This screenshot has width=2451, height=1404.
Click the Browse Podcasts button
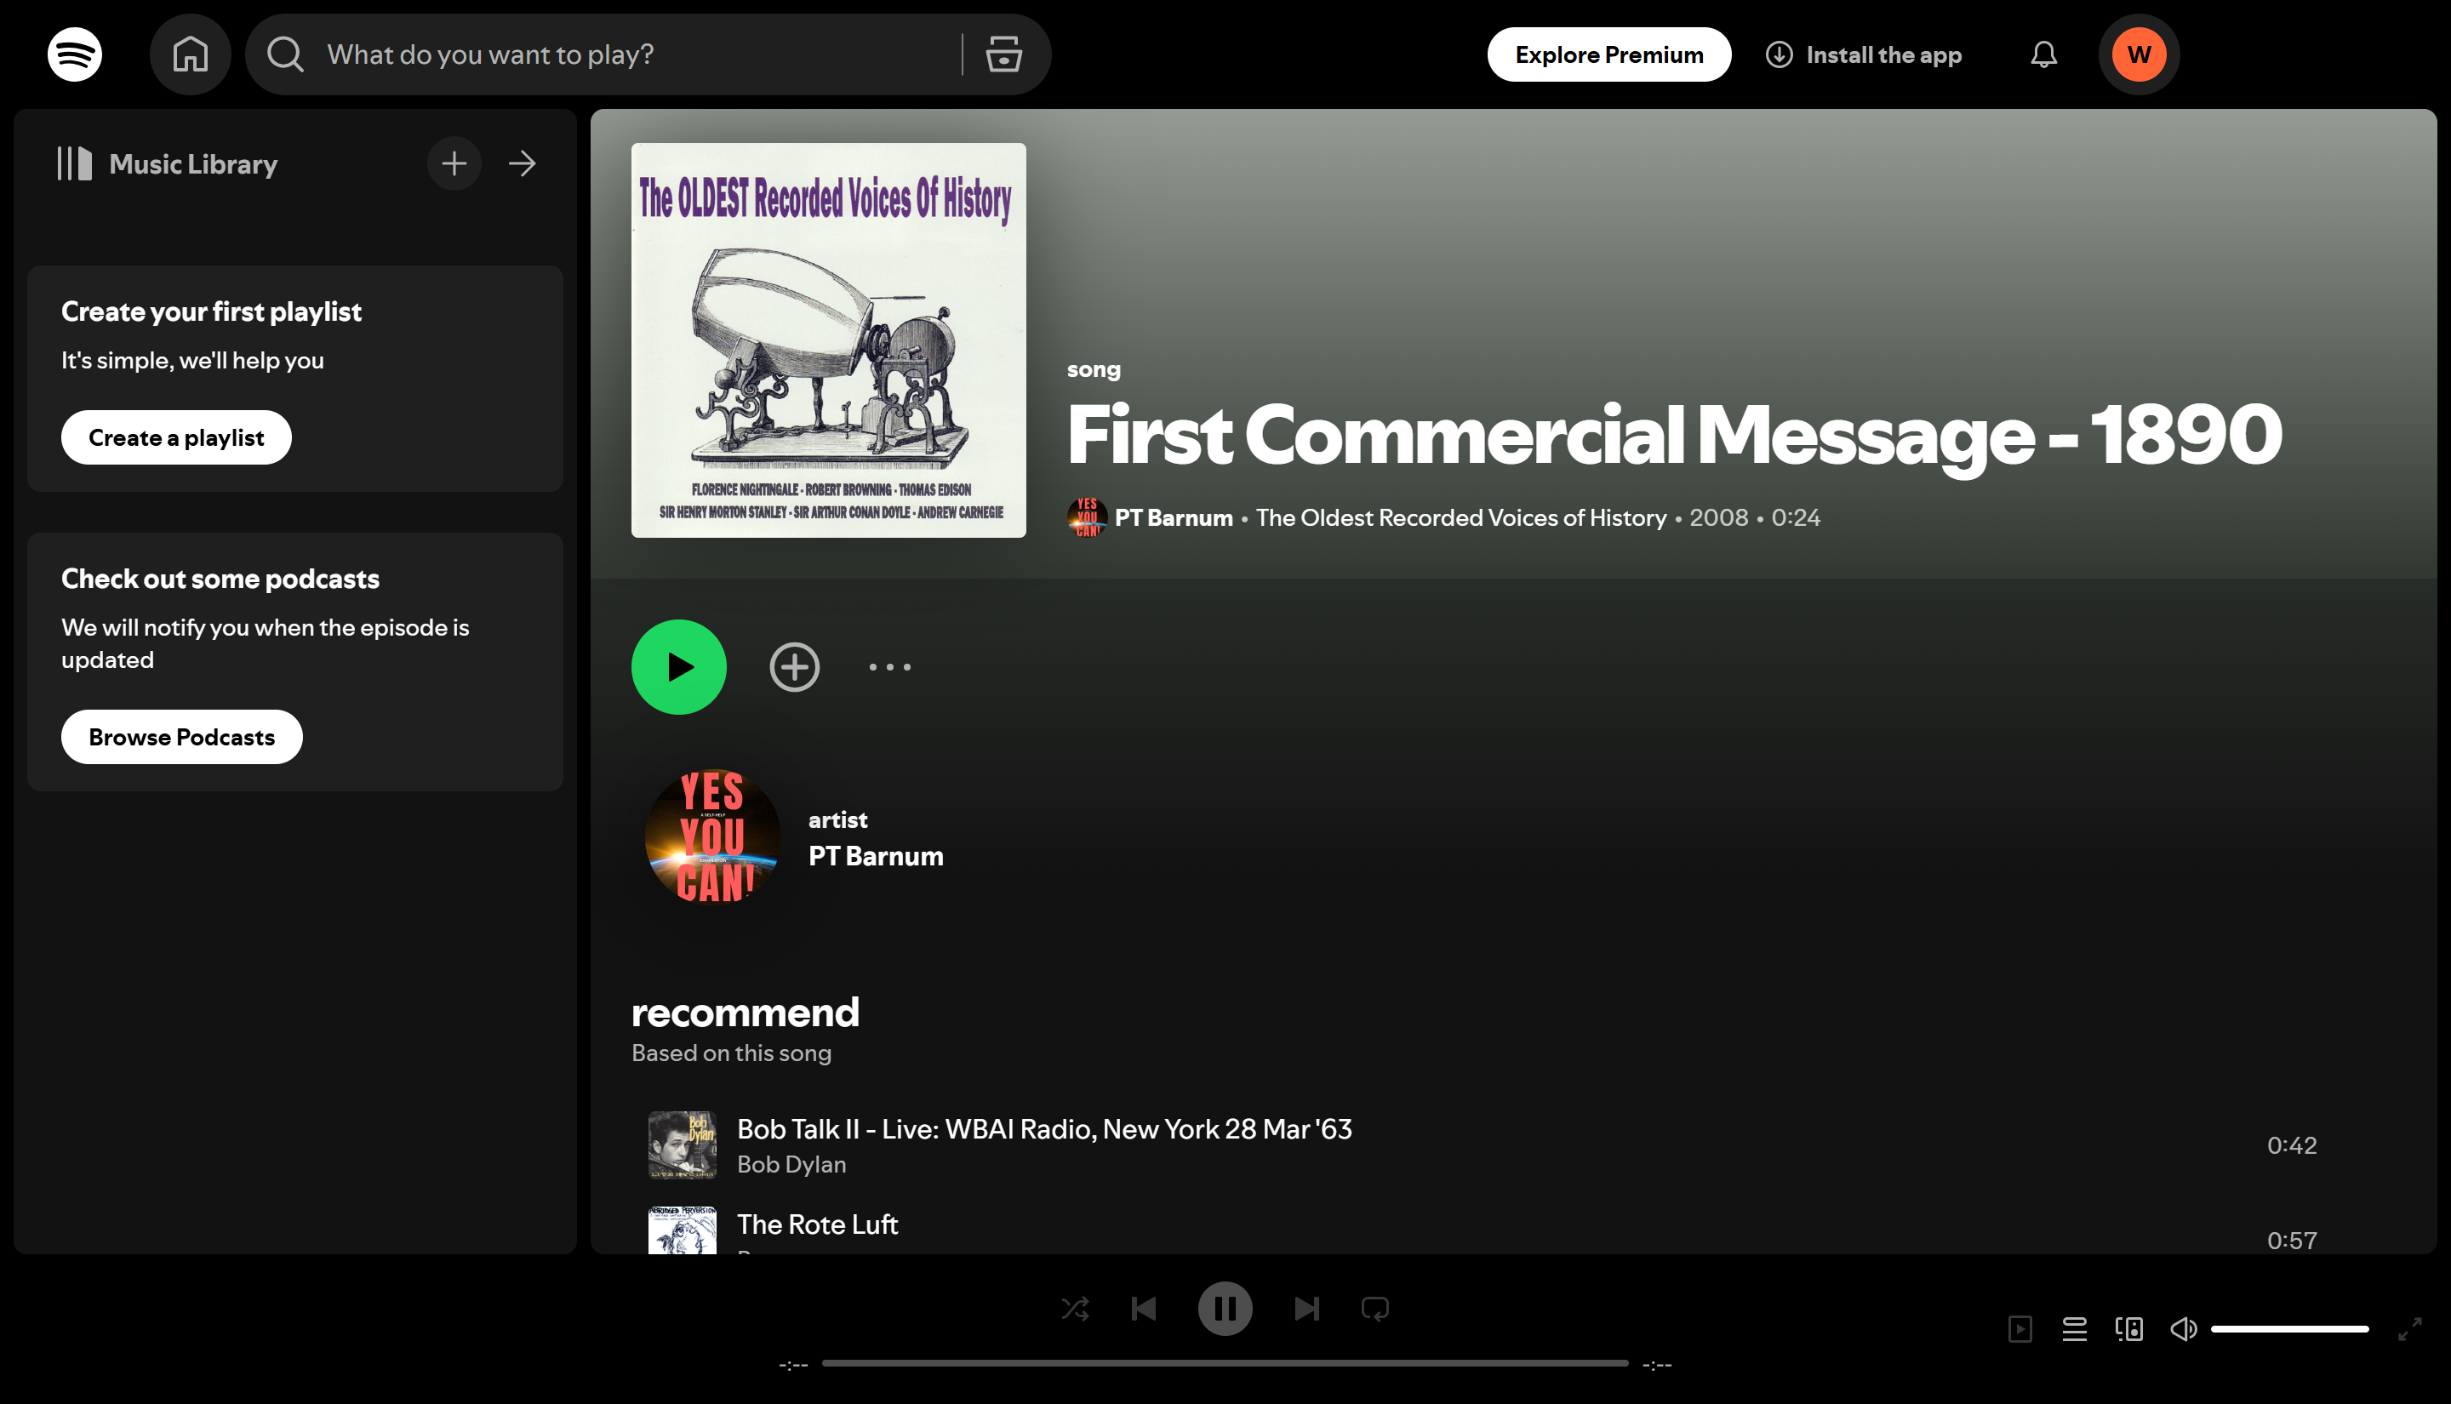(181, 736)
